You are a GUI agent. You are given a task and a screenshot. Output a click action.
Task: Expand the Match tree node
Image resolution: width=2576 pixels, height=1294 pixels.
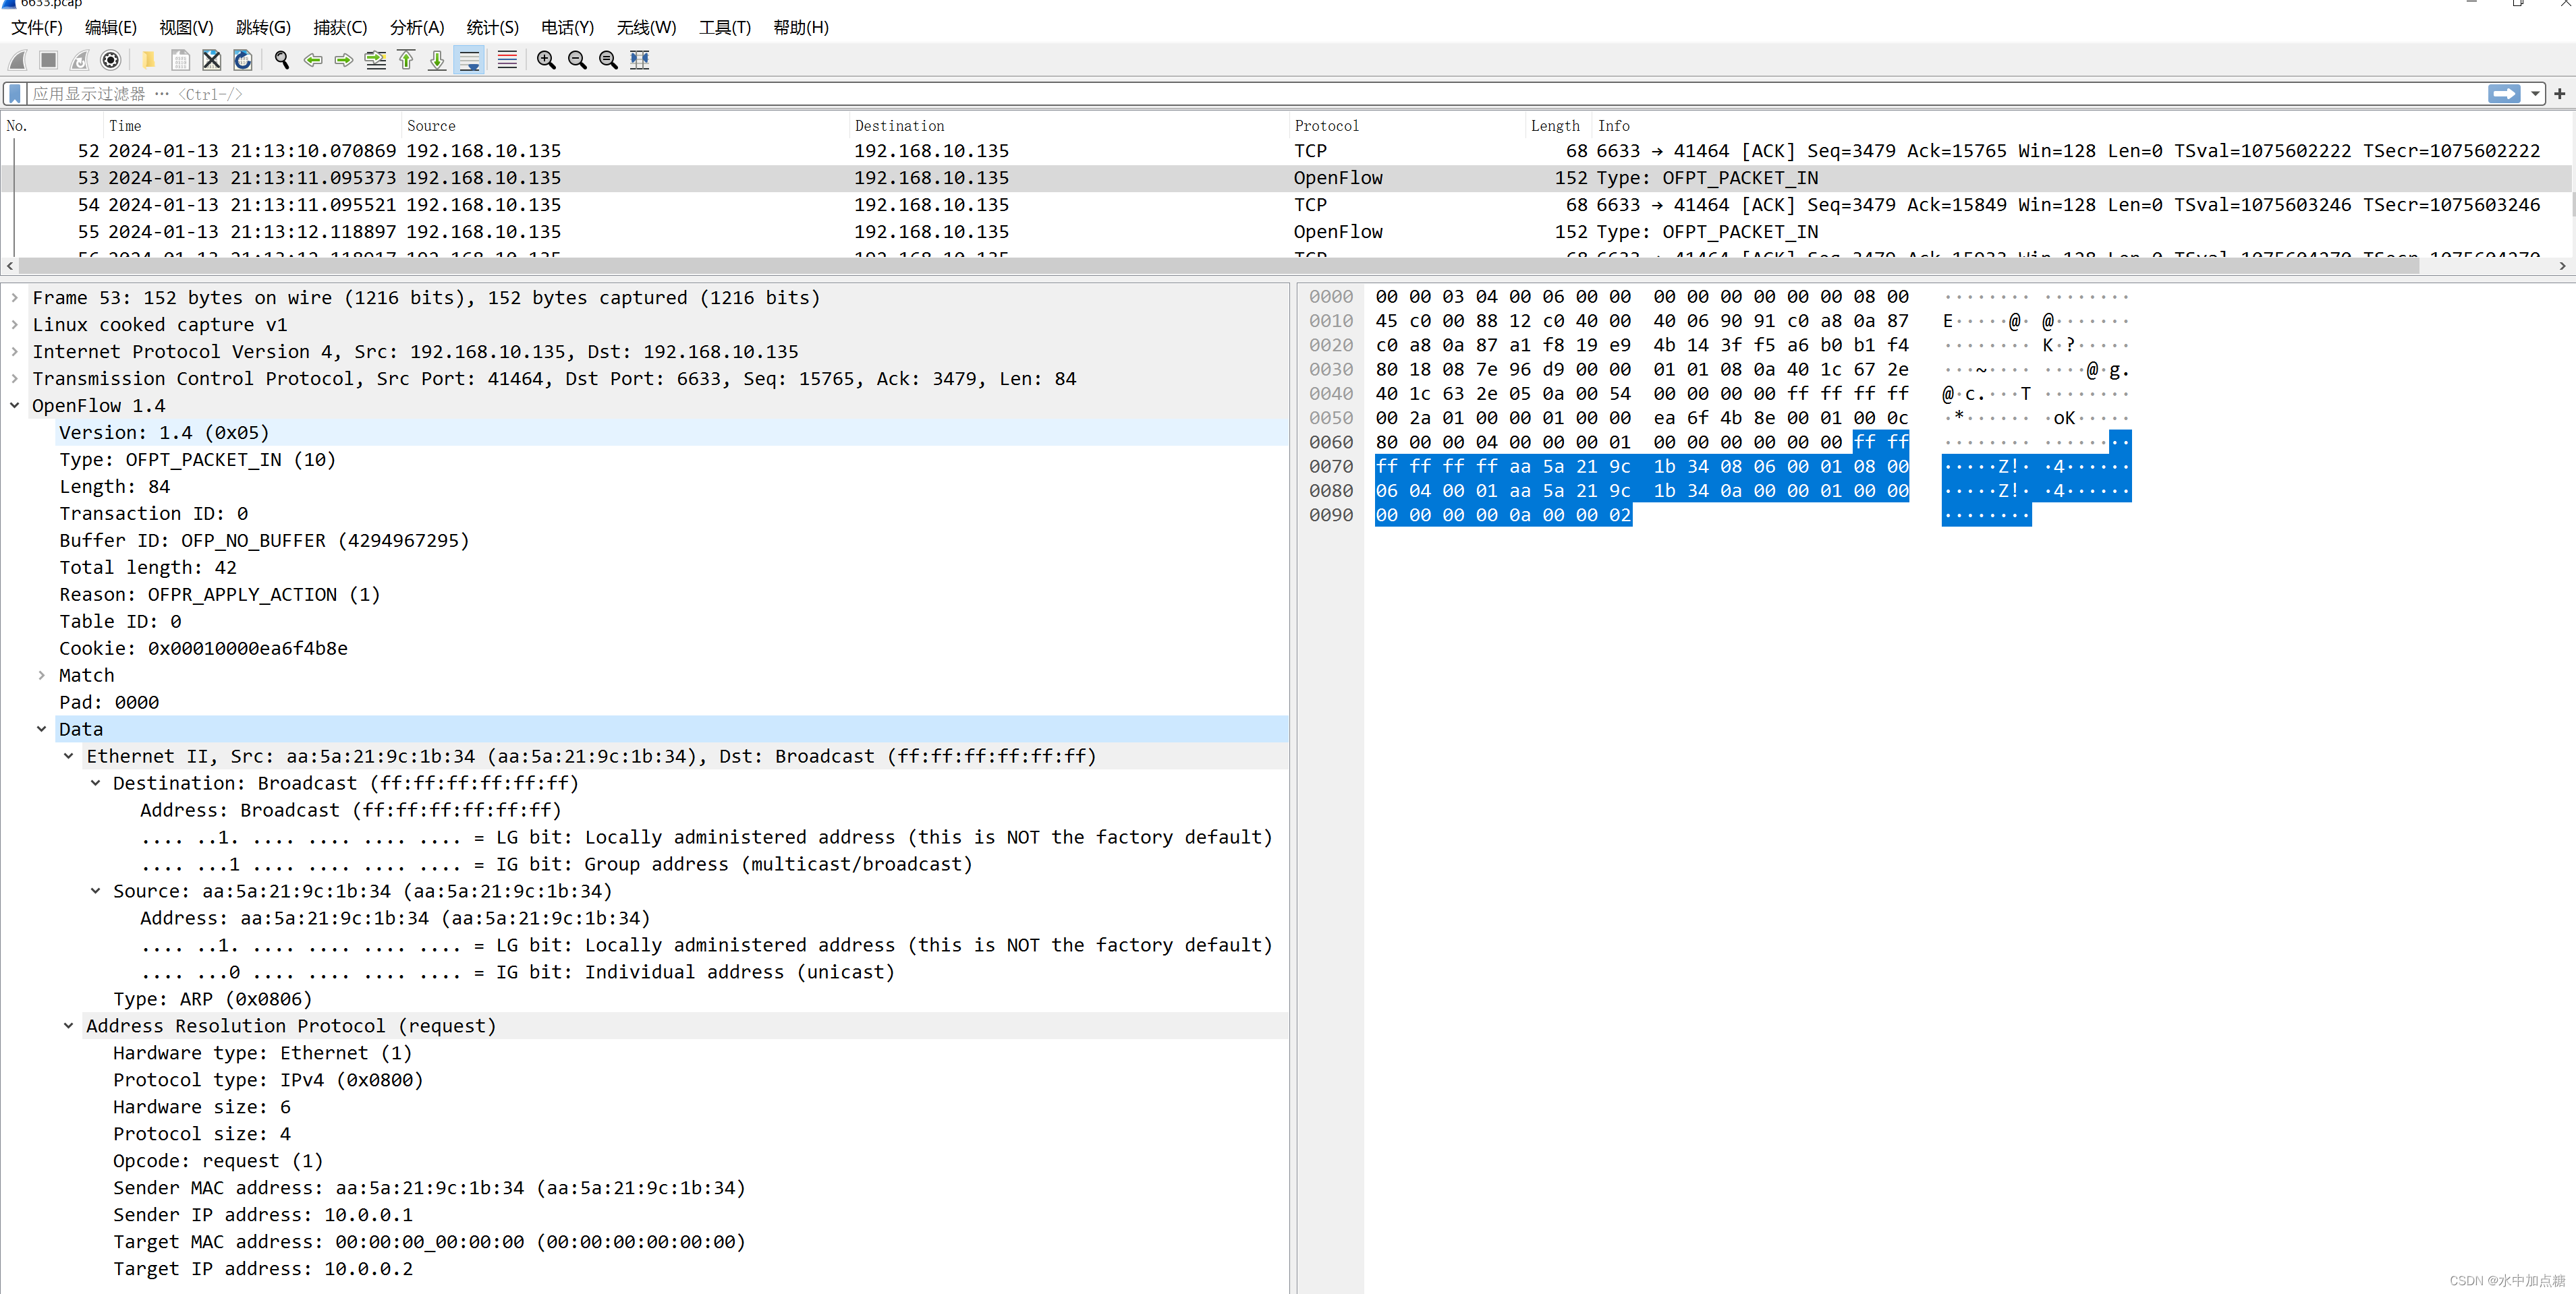click(41, 676)
